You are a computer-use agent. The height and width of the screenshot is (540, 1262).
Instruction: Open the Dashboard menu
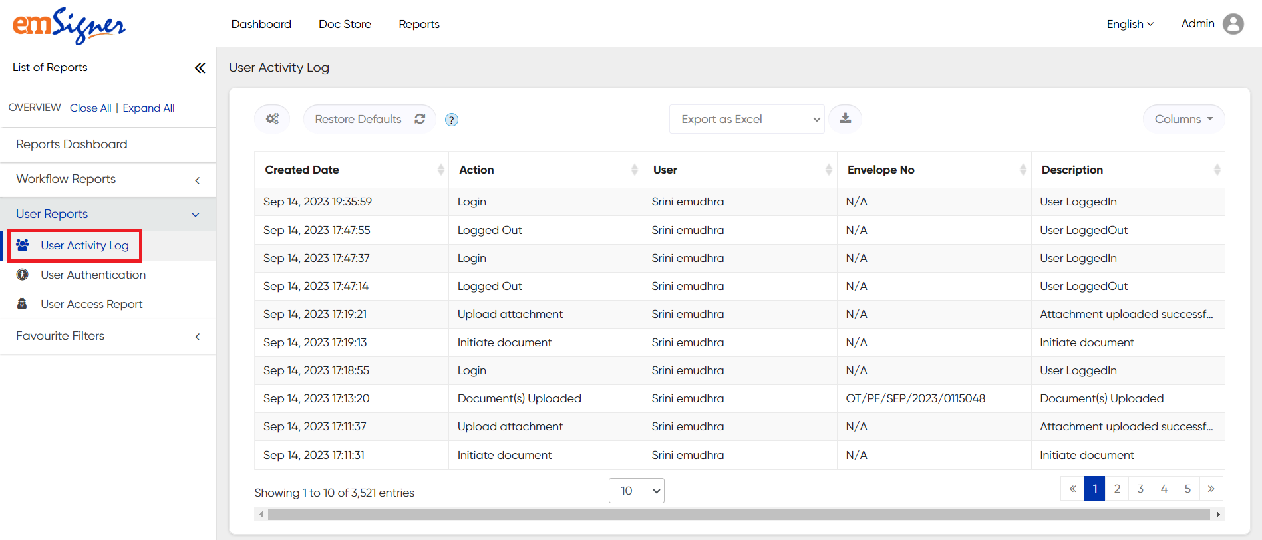(x=261, y=24)
